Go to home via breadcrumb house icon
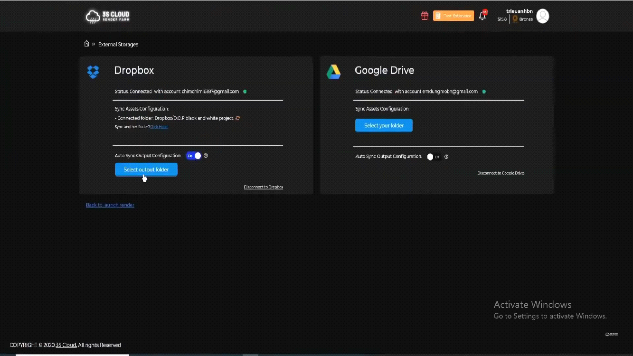The width and height of the screenshot is (633, 356). tap(86, 44)
